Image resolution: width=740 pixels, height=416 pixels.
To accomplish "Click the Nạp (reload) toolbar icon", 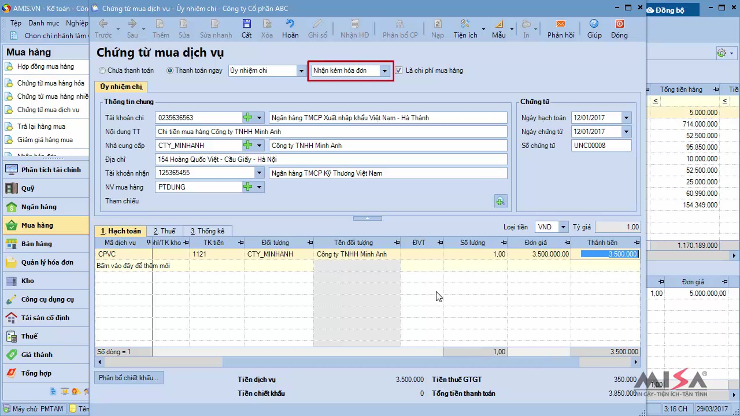I will click(438, 24).
